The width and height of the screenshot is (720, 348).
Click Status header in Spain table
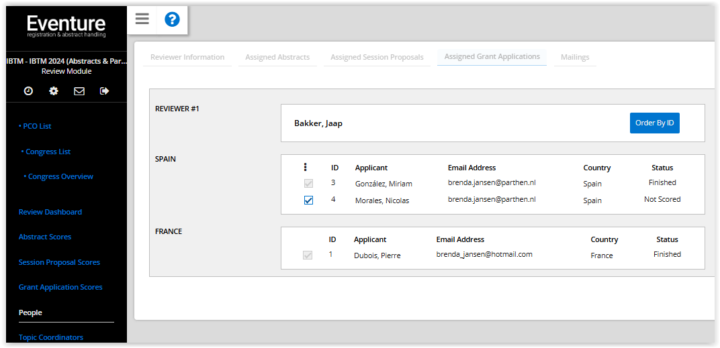click(662, 168)
